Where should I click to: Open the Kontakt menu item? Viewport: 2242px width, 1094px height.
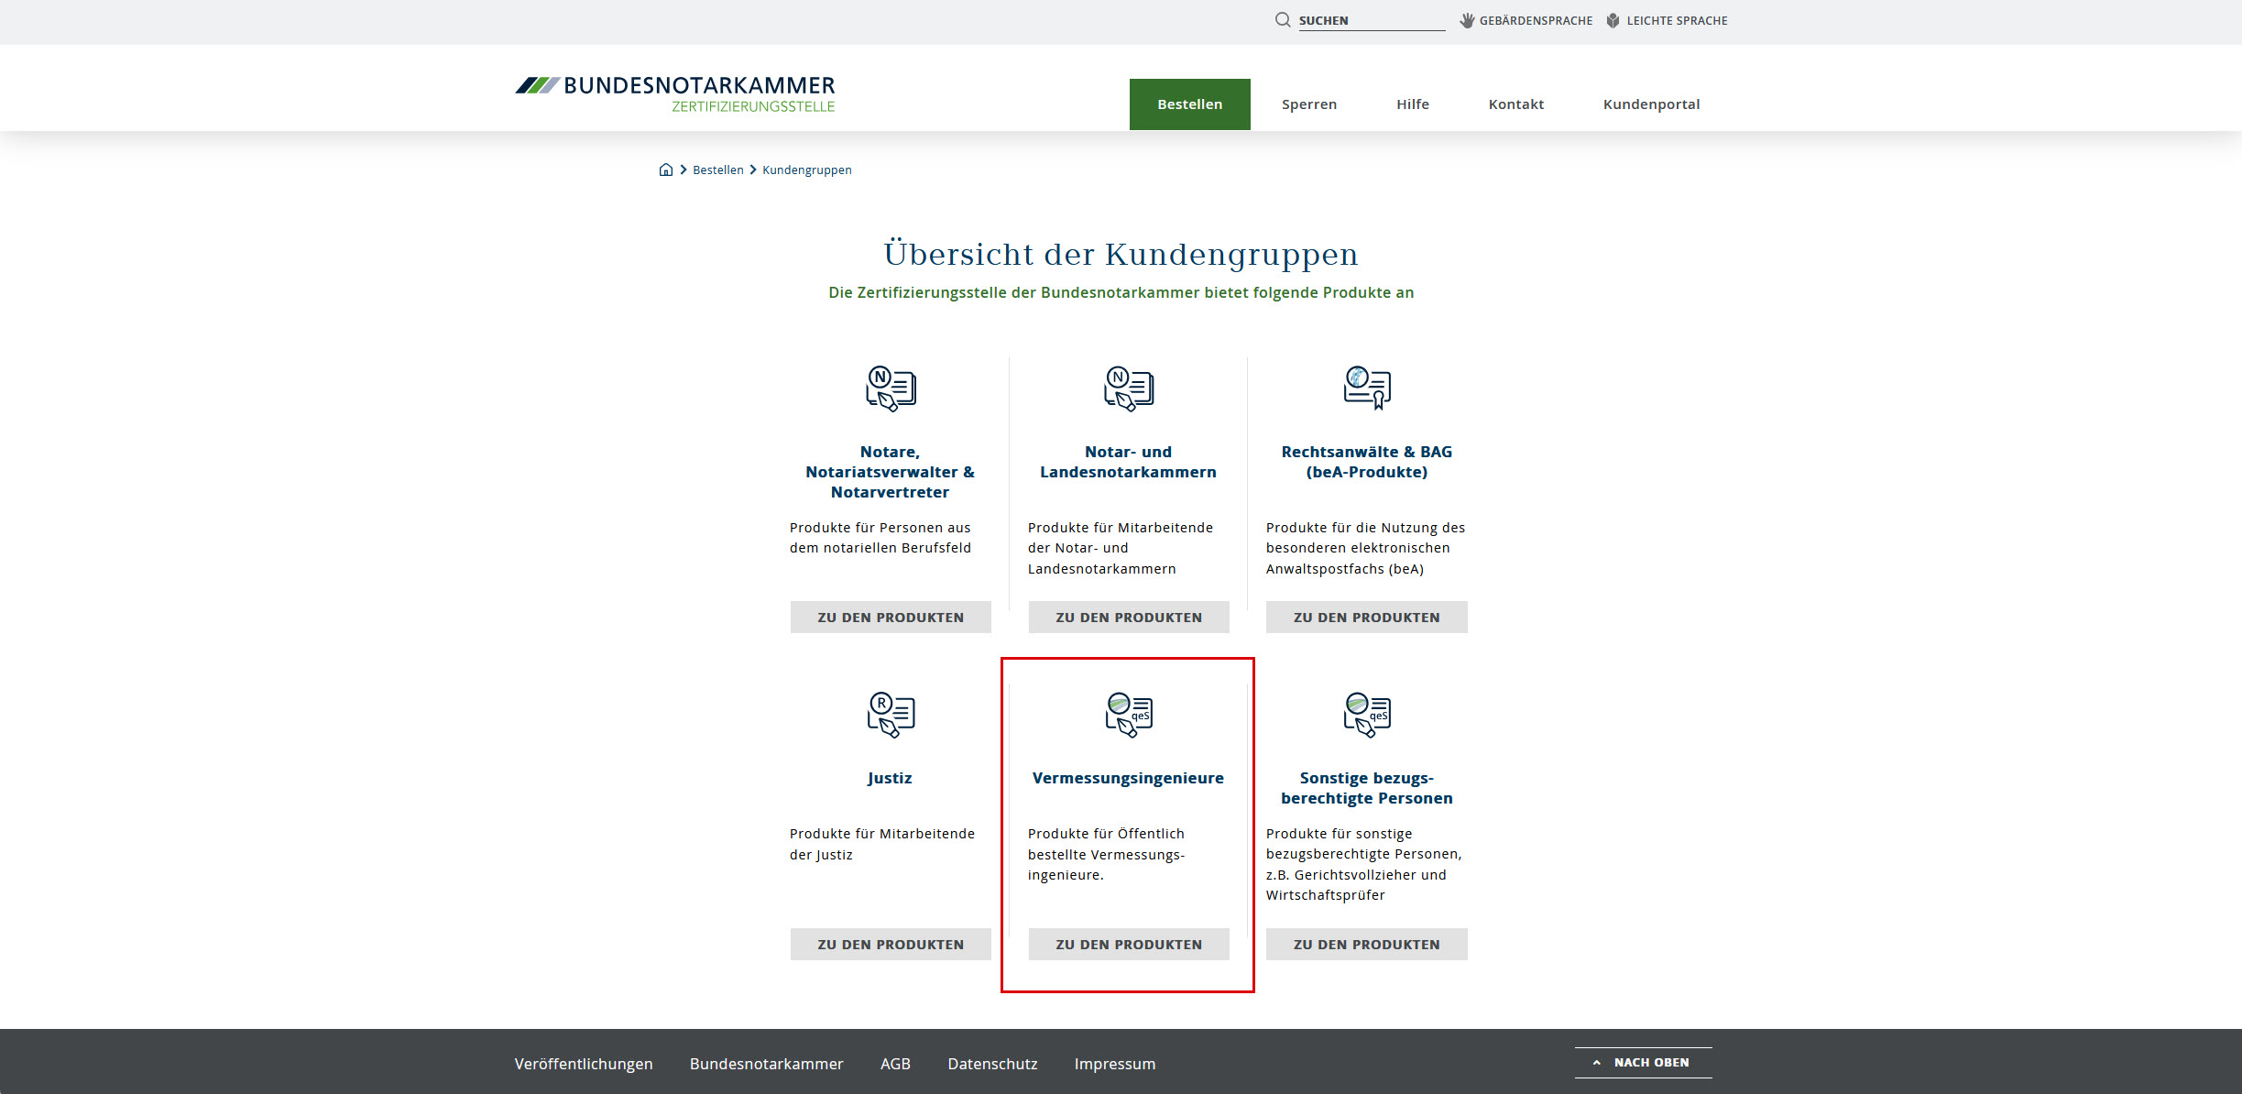coord(1516,104)
